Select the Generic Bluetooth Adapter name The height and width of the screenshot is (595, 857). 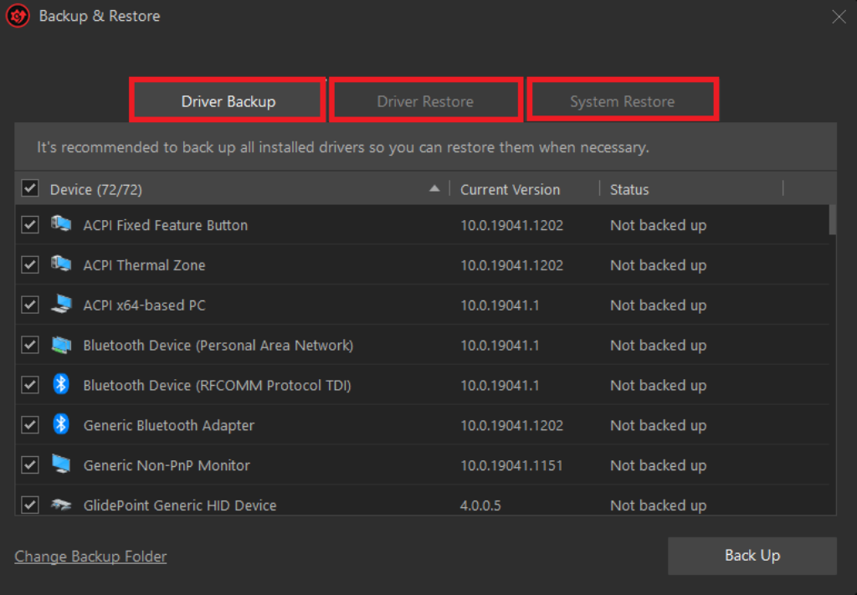click(x=169, y=425)
